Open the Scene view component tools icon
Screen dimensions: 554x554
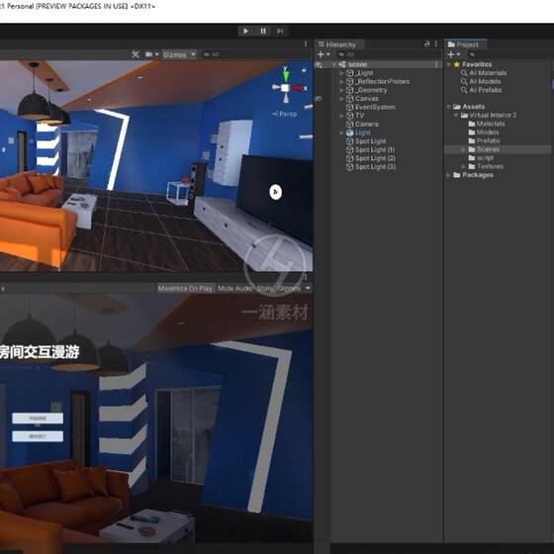136,54
